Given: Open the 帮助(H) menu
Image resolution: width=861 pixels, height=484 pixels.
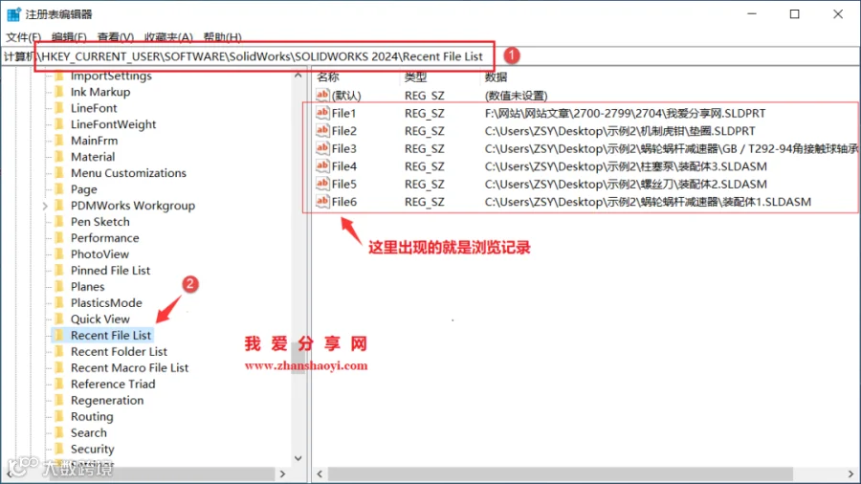Looking at the screenshot, I should click(222, 36).
